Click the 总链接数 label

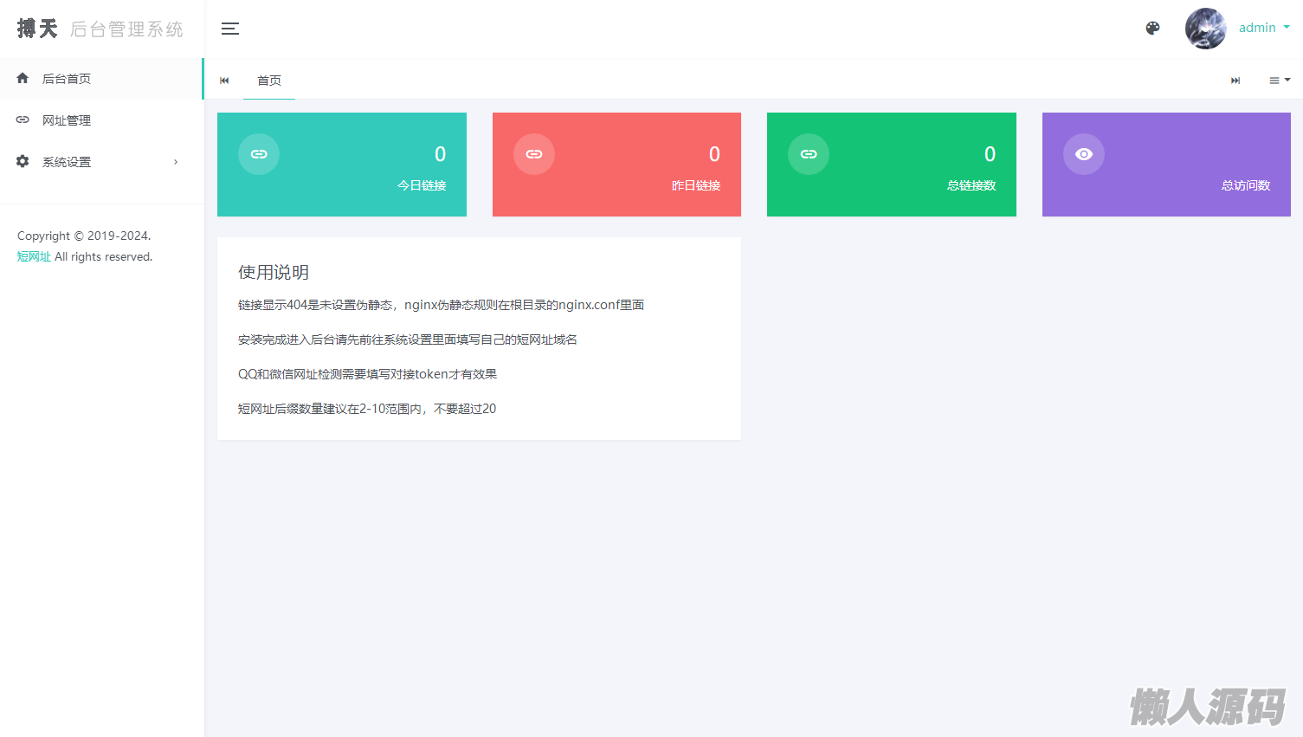coord(971,185)
